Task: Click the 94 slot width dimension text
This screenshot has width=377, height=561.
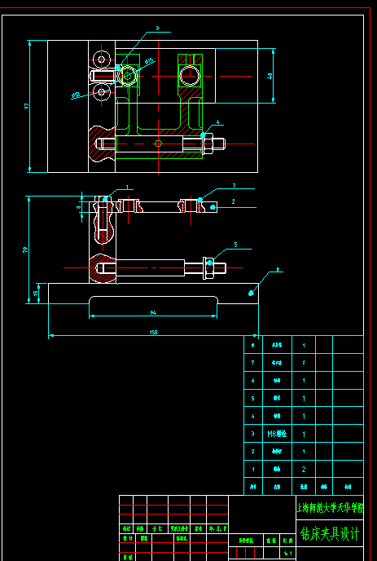Action: pyautogui.click(x=153, y=313)
